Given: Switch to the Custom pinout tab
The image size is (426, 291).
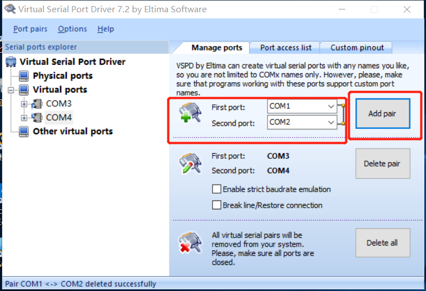Looking at the screenshot, I should point(356,48).
